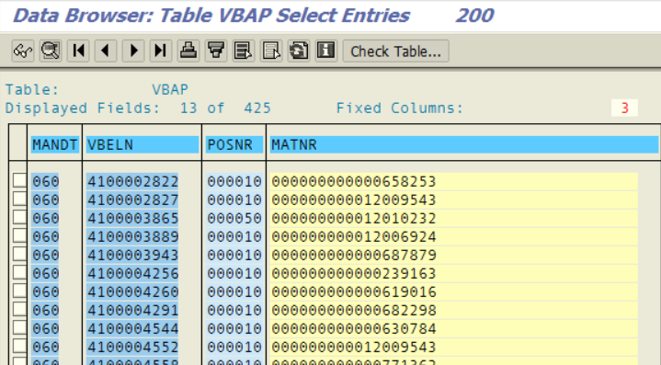661x365 pixels.
Task: Tick checkbox for row 4100004291
Action: 19,309
